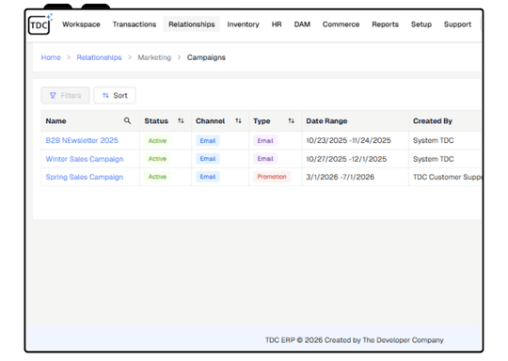Open the HR menu
The width and height of the screenshot is (508, 361).
tap(277, 24)
